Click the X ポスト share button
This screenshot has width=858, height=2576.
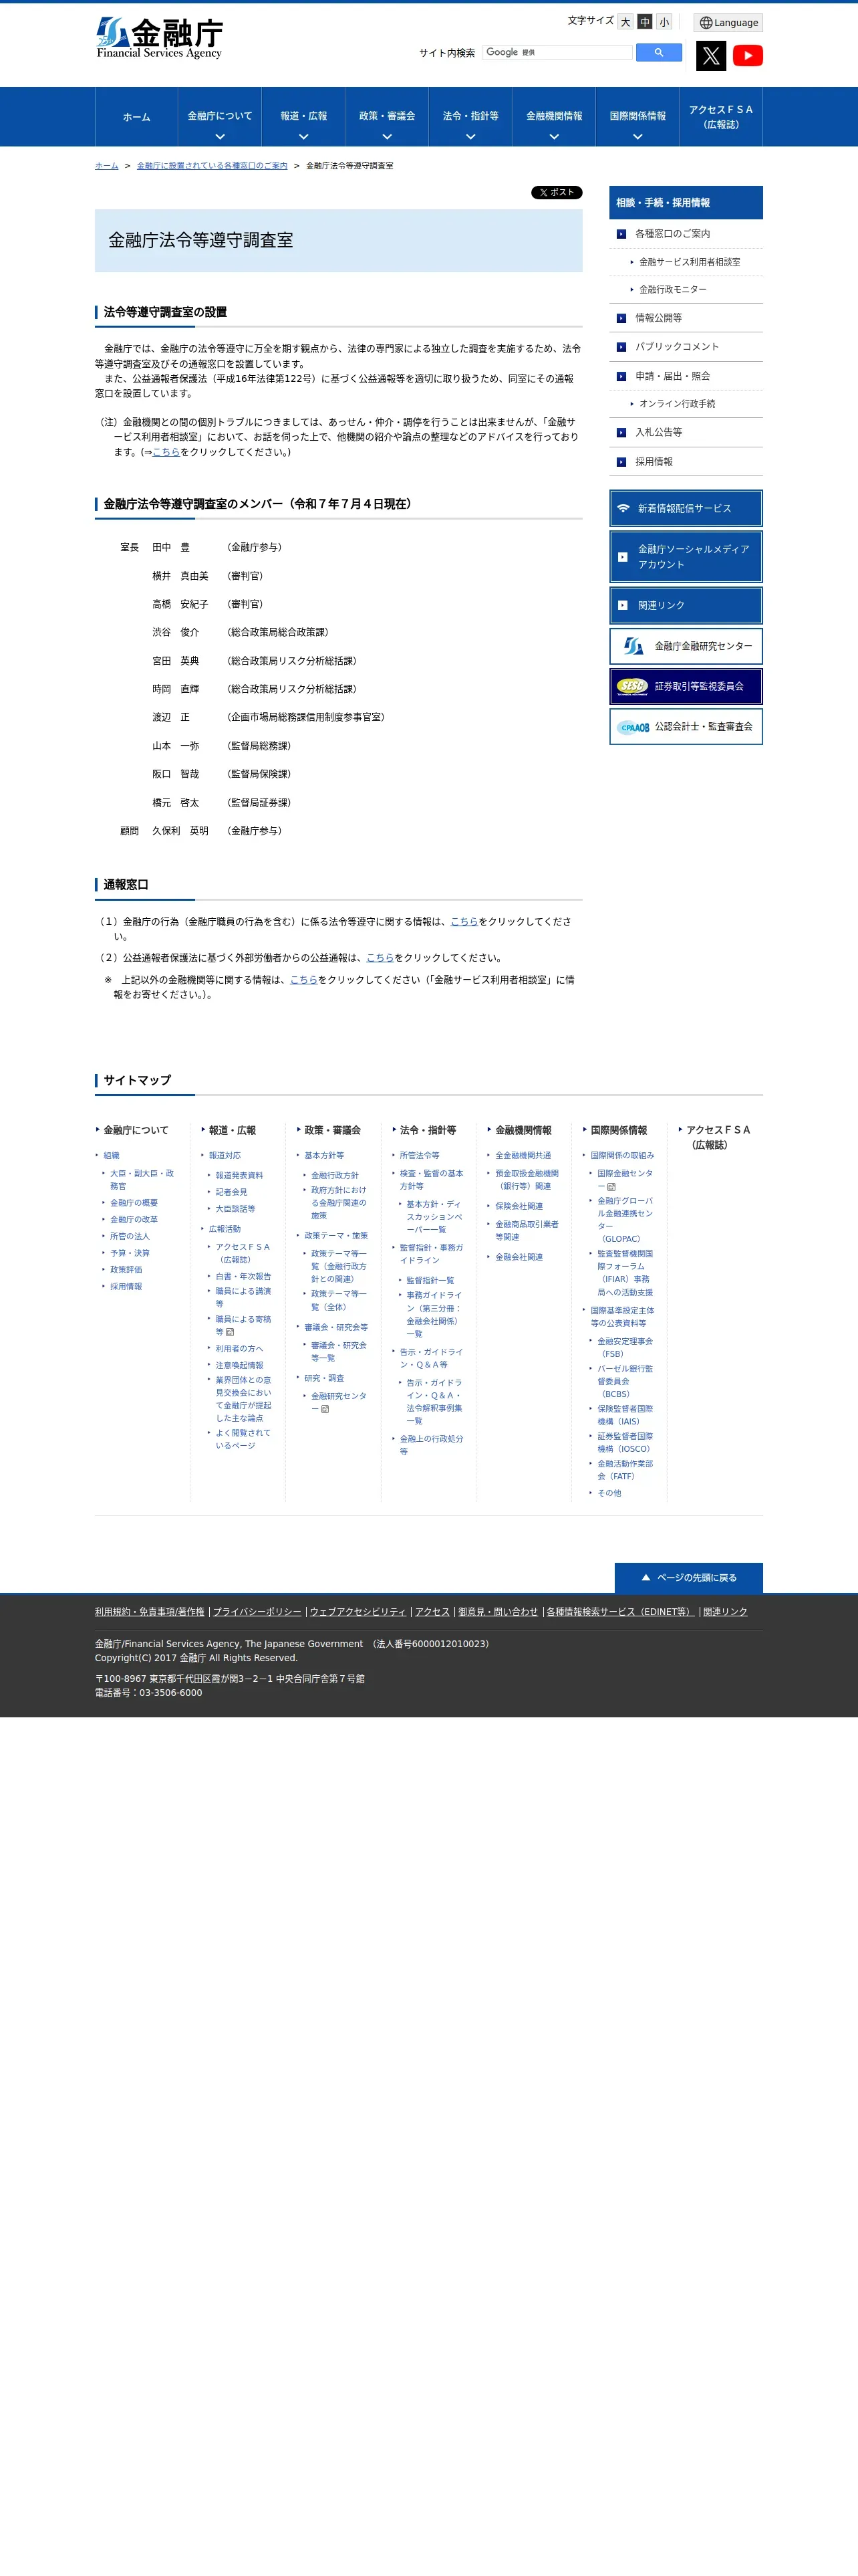click(x=557, y=192)
